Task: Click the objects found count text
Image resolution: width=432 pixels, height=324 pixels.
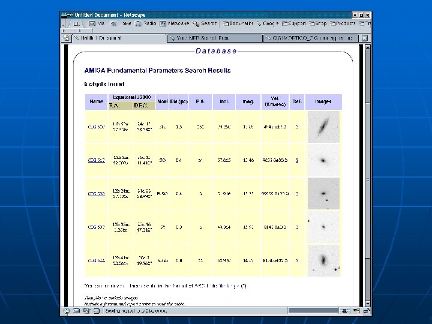Action: click(104, 84)
